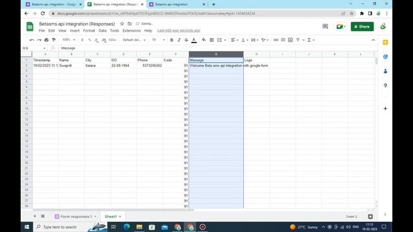
Task: Open comment history icon
Action: point(325,26)
